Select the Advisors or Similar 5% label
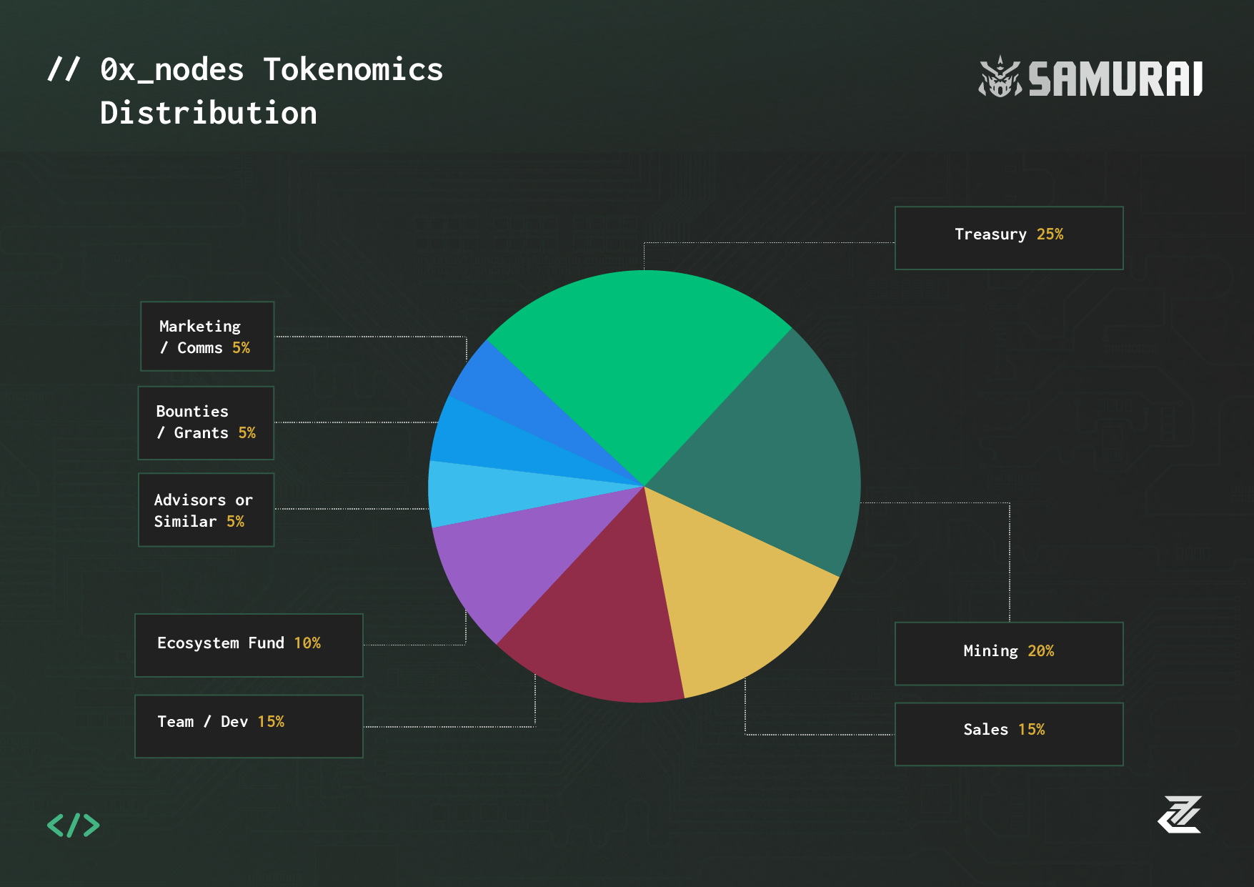This screenshot has height=887, width=1254. click(x=206, y=510)
